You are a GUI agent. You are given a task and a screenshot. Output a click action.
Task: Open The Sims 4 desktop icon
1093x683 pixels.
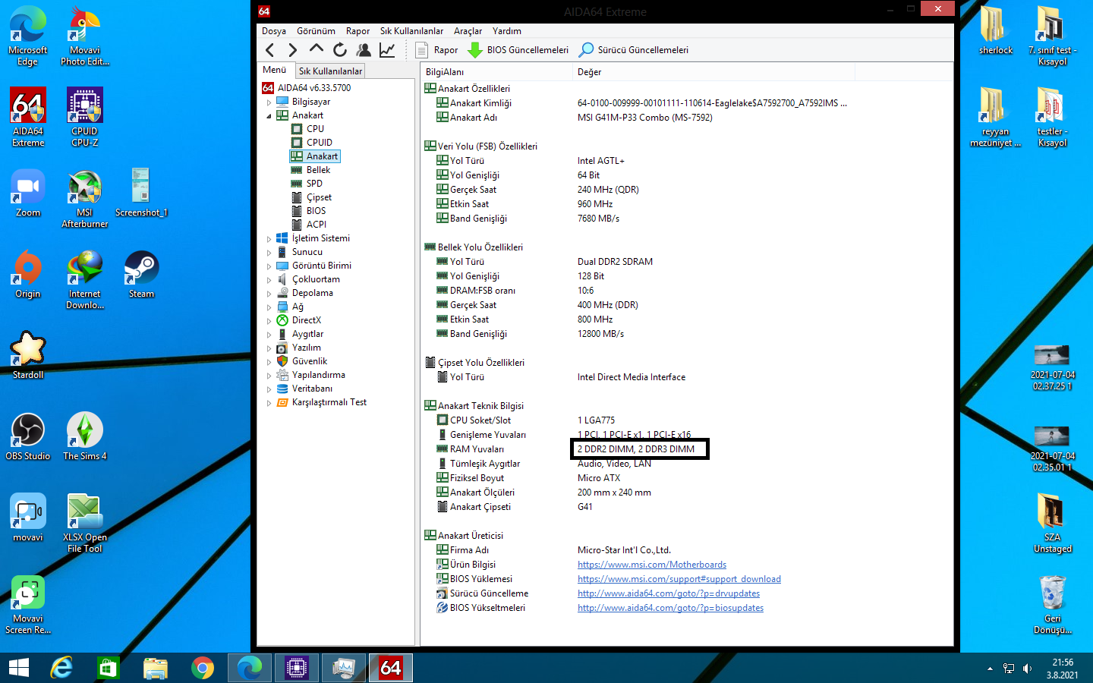pos(85,436)
